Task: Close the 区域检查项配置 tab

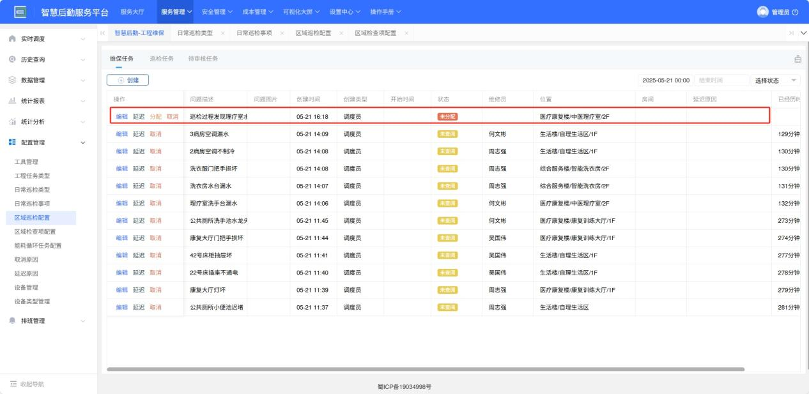Action: pyautogui.click(x=406, y=33)
